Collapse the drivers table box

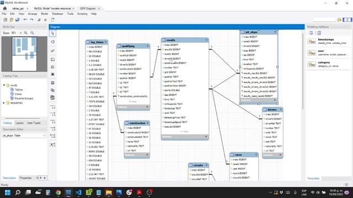click(x=281, y=109)
